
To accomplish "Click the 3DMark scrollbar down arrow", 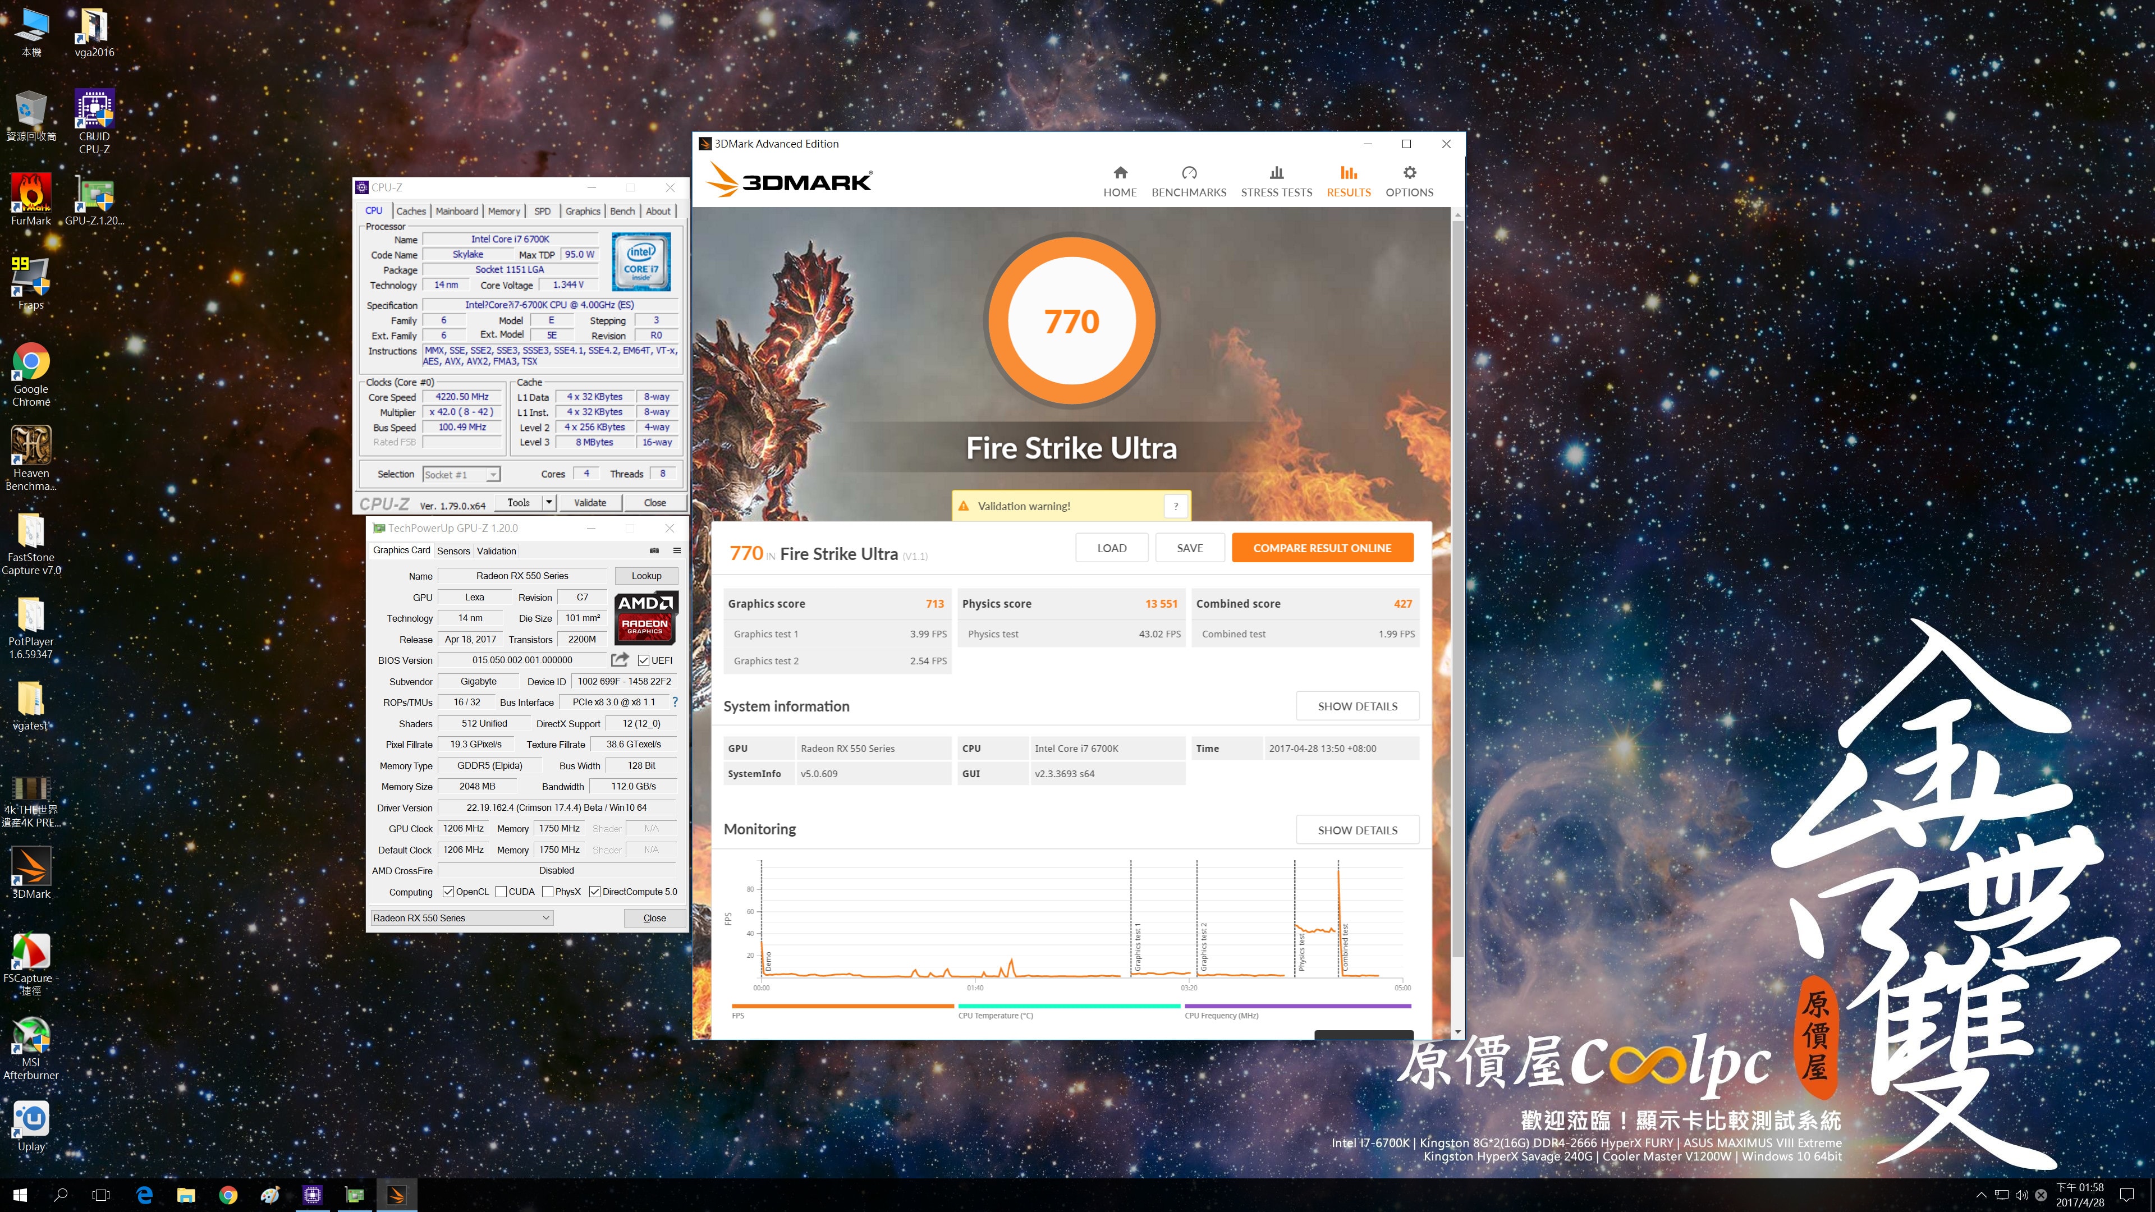I will click(1457, 1032).
